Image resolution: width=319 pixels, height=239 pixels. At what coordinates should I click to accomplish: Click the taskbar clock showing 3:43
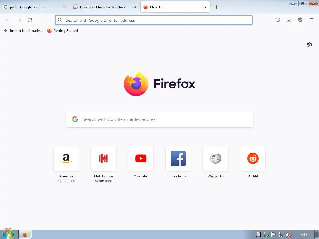pos(303,235)
